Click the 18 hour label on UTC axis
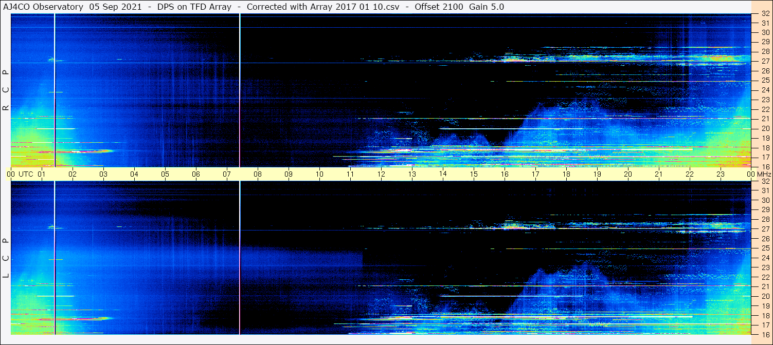This screenshot has width=773, height=345. coord(566,174)
